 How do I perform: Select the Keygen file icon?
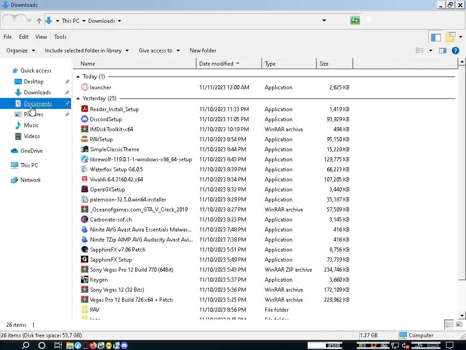85,279
